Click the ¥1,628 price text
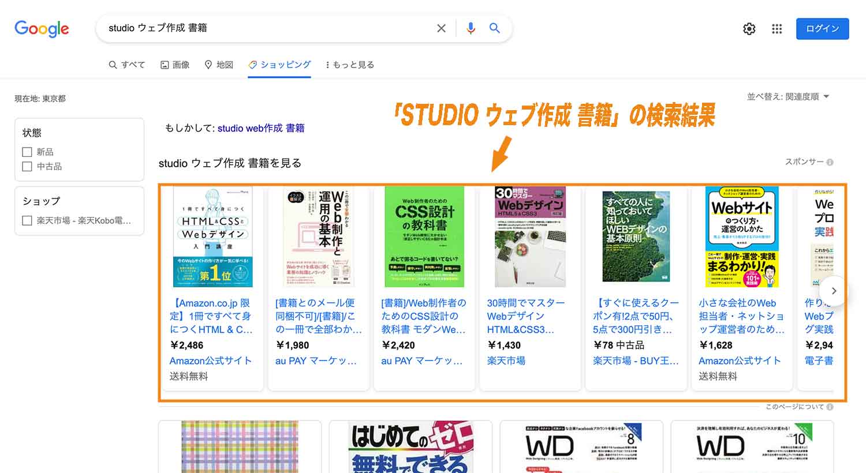 pyautogui.click(x=716, y=345)
